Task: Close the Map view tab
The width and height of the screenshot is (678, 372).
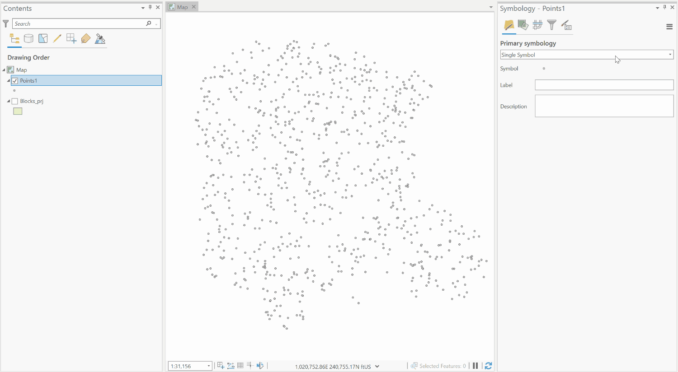Action: pyautogui.click(x=194, y=7)
